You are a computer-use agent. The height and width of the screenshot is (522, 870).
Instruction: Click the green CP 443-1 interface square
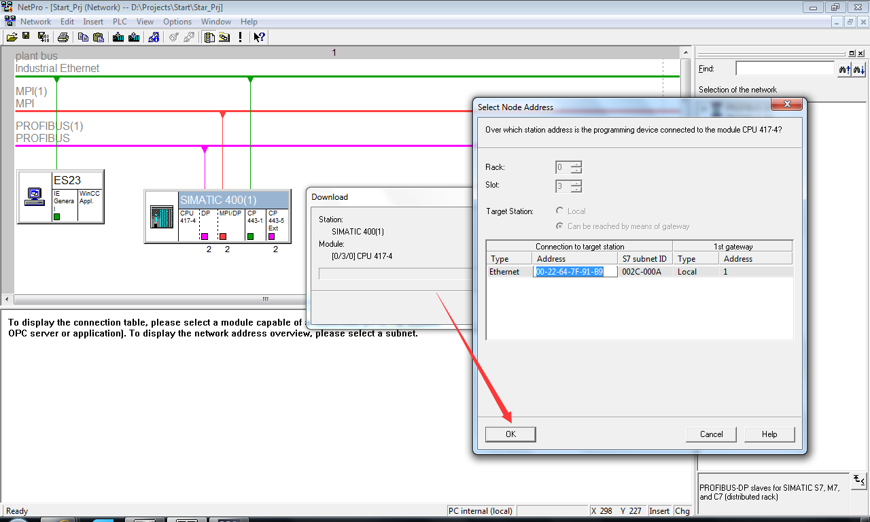pos(250,237)
